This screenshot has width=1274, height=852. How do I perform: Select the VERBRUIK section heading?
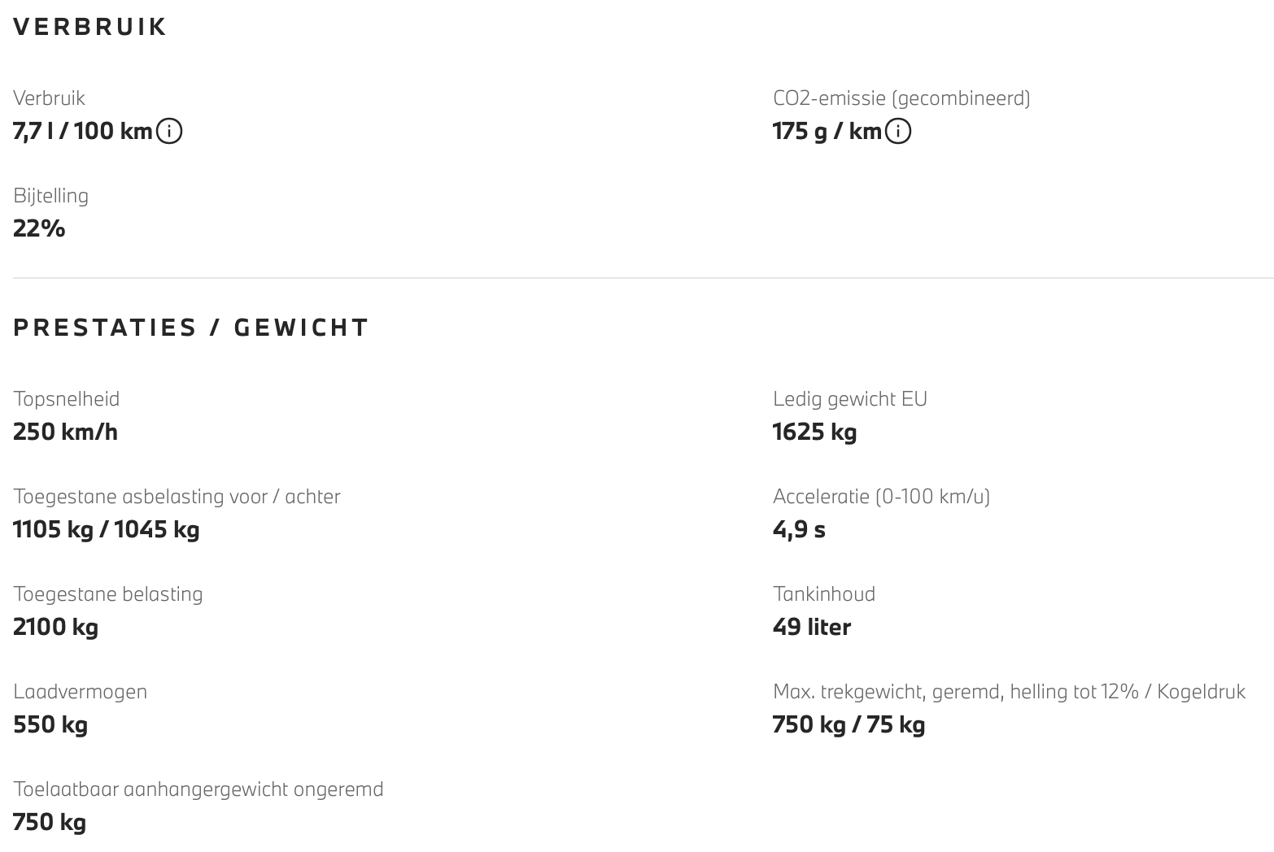(90, 27)
